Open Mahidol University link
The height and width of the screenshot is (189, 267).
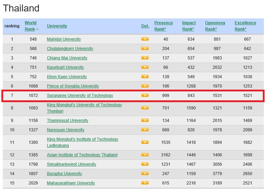coord(64,39)
